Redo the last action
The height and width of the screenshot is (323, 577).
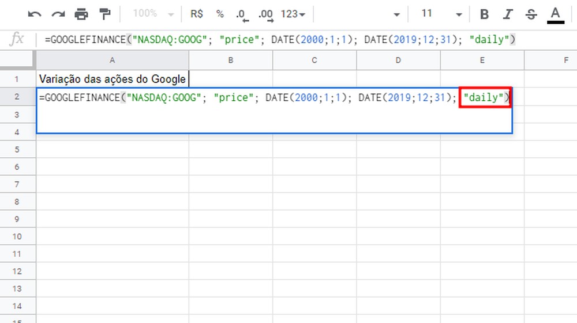pos(58,14)
